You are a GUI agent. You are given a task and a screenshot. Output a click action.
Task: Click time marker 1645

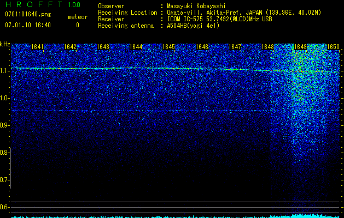click(x=169, y=47)
